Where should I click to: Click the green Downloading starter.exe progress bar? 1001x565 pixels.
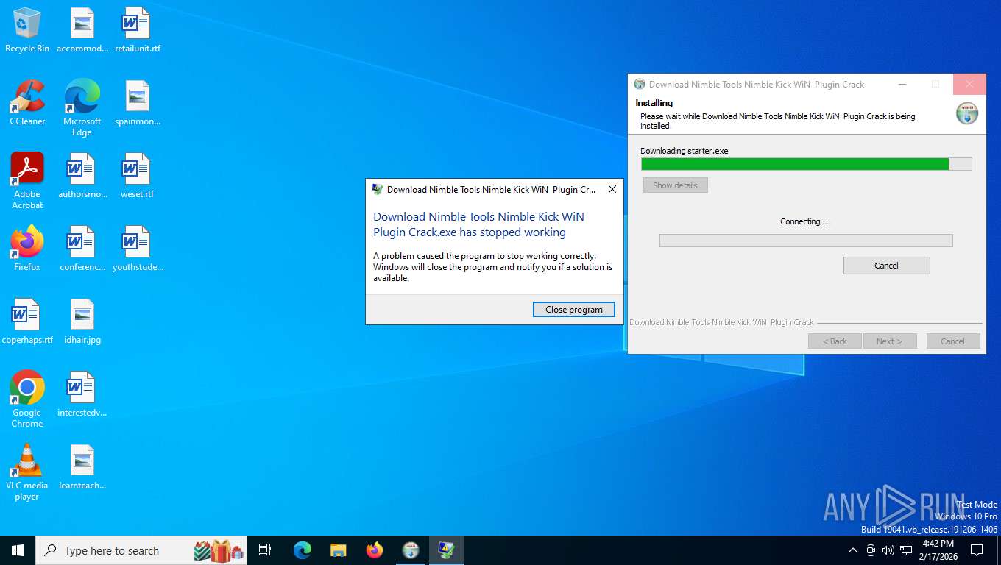tap(806, 164)
